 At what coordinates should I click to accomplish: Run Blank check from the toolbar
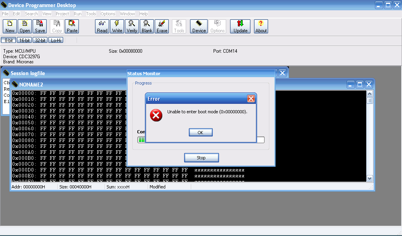[x=147, y=26]
